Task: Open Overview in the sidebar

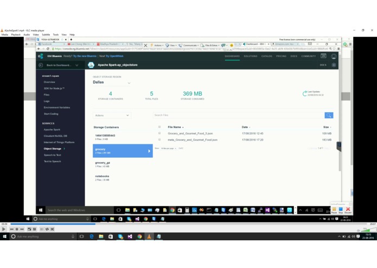Action: (x=49, y=82)
